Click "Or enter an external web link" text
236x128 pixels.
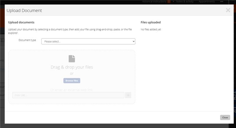72,90
